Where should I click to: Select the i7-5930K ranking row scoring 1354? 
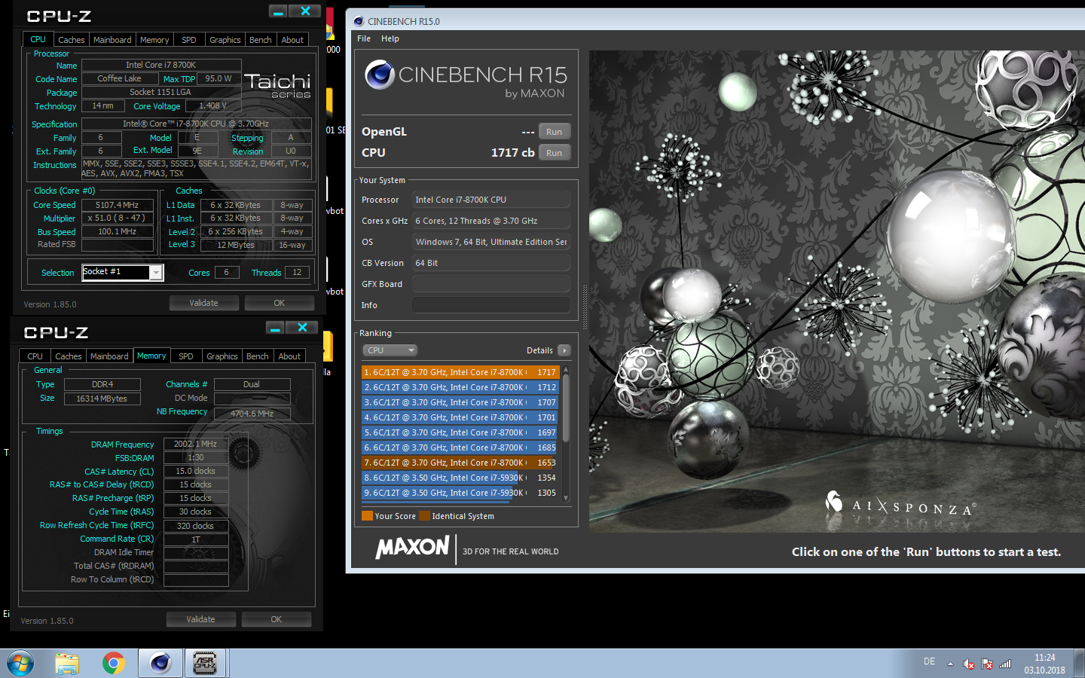pos(460,478)
